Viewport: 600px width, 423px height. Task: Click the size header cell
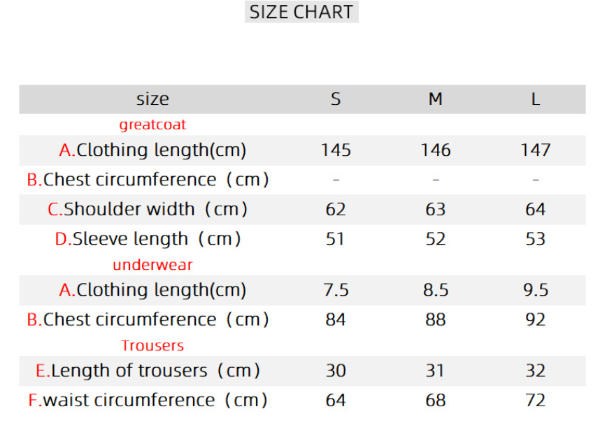tap(152, 99)
